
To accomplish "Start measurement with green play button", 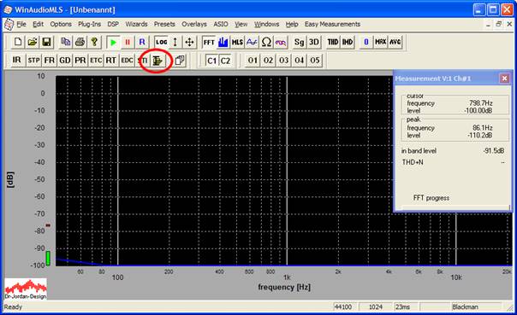I will [114, 42].
